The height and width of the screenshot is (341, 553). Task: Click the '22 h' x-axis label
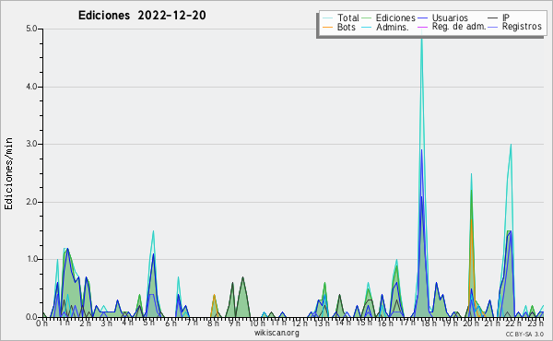pyautogui.click(x=513, y=323)
